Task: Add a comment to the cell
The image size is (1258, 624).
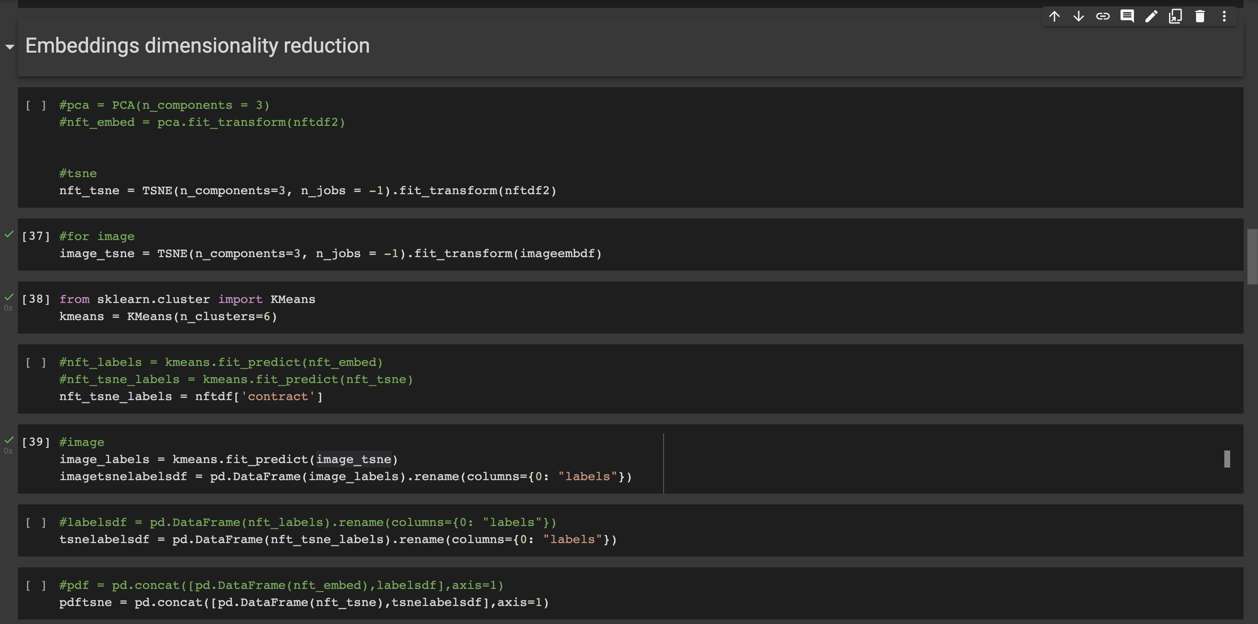Action: 1127,17
